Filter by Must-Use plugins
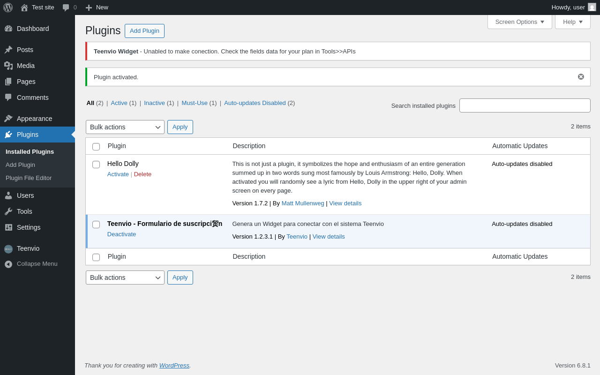Screen dimensions: 600x375 (x=195, y=103)
